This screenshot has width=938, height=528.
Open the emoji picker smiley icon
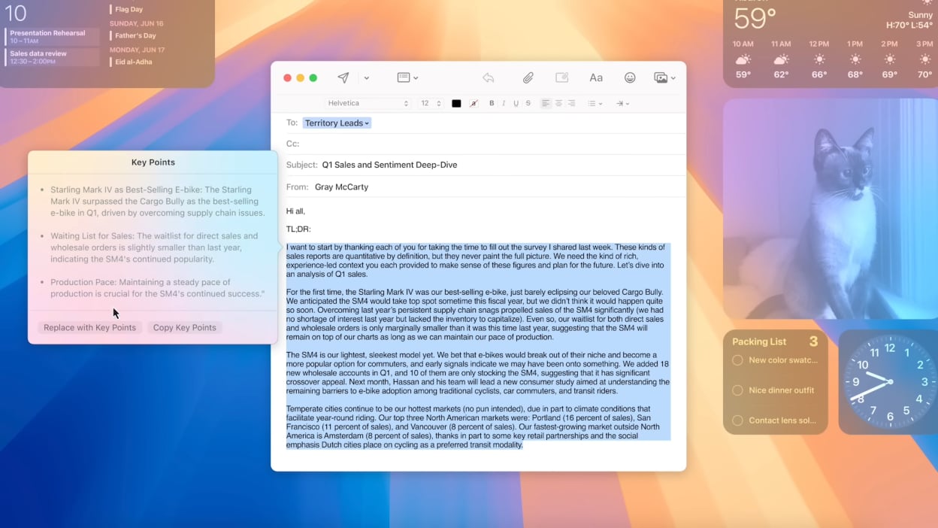point(630,77)
